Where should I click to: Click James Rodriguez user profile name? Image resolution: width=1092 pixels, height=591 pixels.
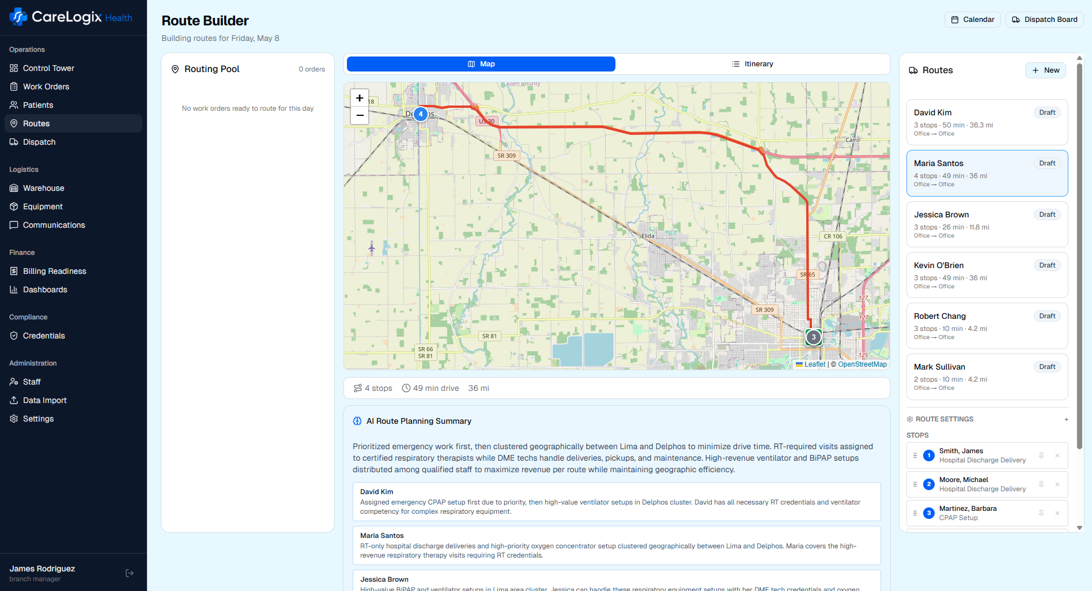tap(42, 569)
